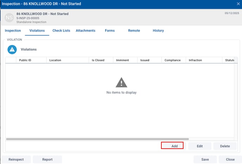Open the Remote tab
This screenshot has height=164, width=242.
coord(134,31)
